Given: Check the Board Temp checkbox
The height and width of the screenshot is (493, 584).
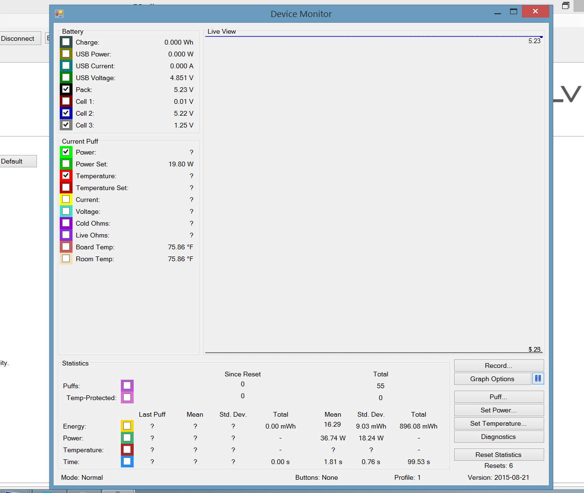Looking at the screenshot, I should click(x=66, y=246).
